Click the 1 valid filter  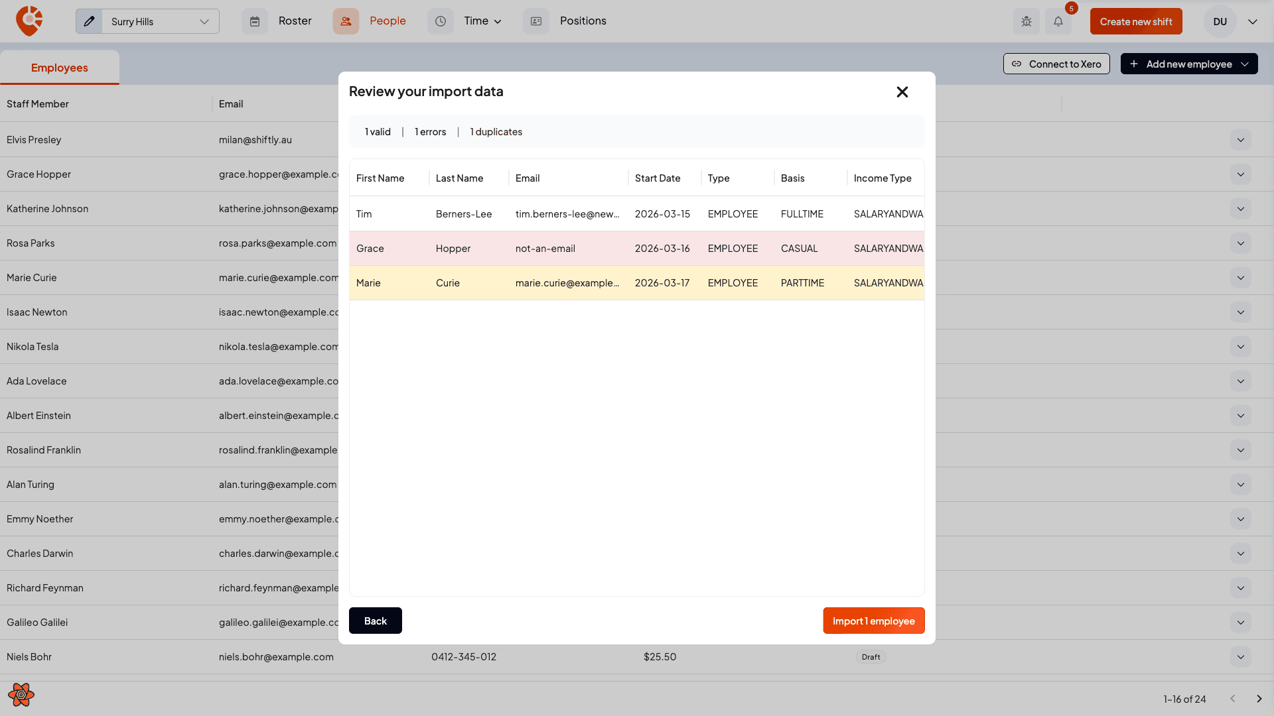tap(378, 132)
